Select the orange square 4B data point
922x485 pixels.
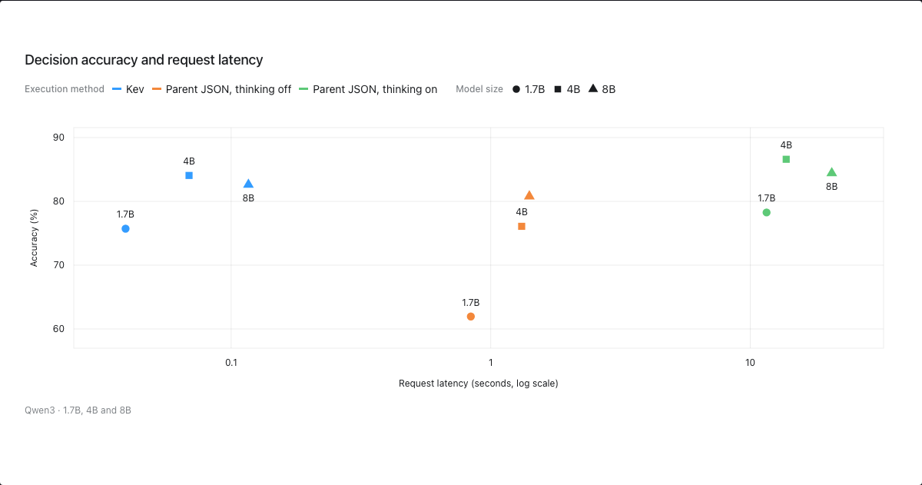[x=522, y=227]
